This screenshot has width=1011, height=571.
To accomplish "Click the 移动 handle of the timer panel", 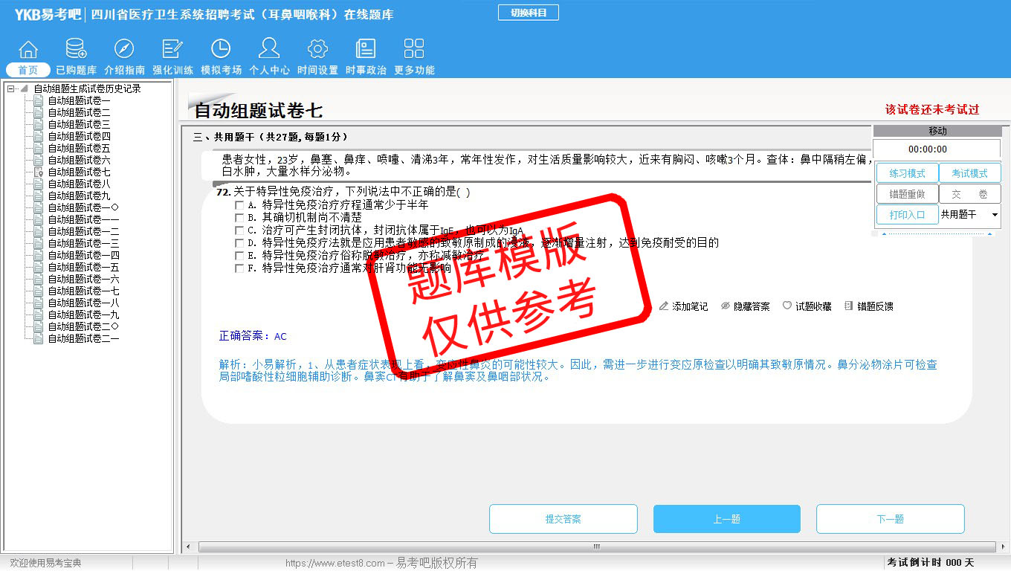I will click(937, 131).
